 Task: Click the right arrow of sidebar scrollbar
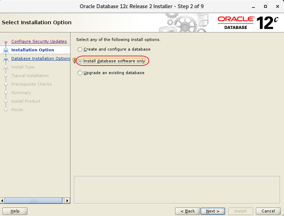point(67,201)
